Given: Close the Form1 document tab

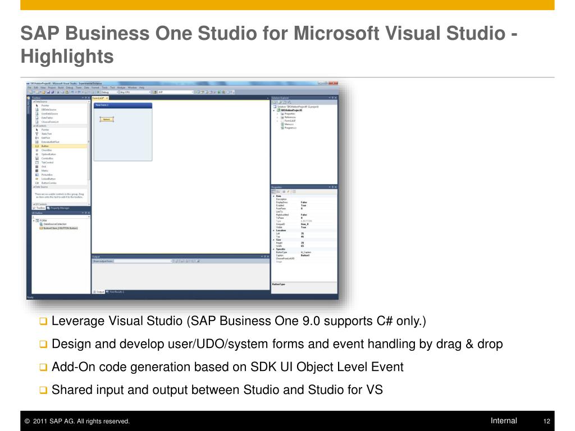Looking at the screenshot, I should (107, 98).
